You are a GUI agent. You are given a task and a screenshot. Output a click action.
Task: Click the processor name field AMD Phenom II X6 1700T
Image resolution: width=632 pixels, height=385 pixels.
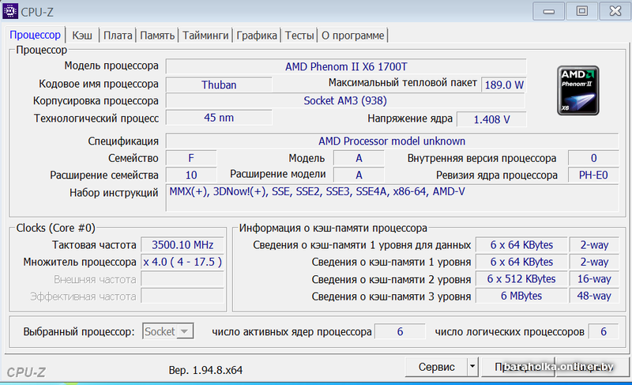[x=346, y=66]
